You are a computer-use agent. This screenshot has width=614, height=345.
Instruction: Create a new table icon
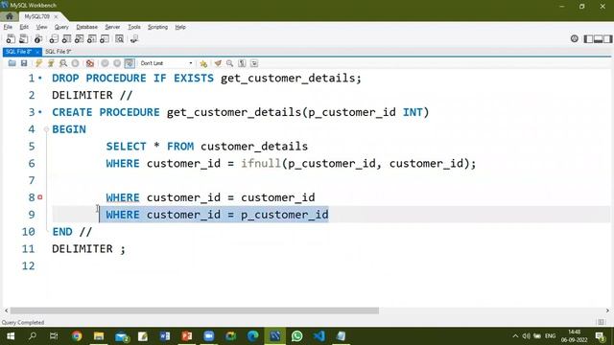[x=66, y=38]
